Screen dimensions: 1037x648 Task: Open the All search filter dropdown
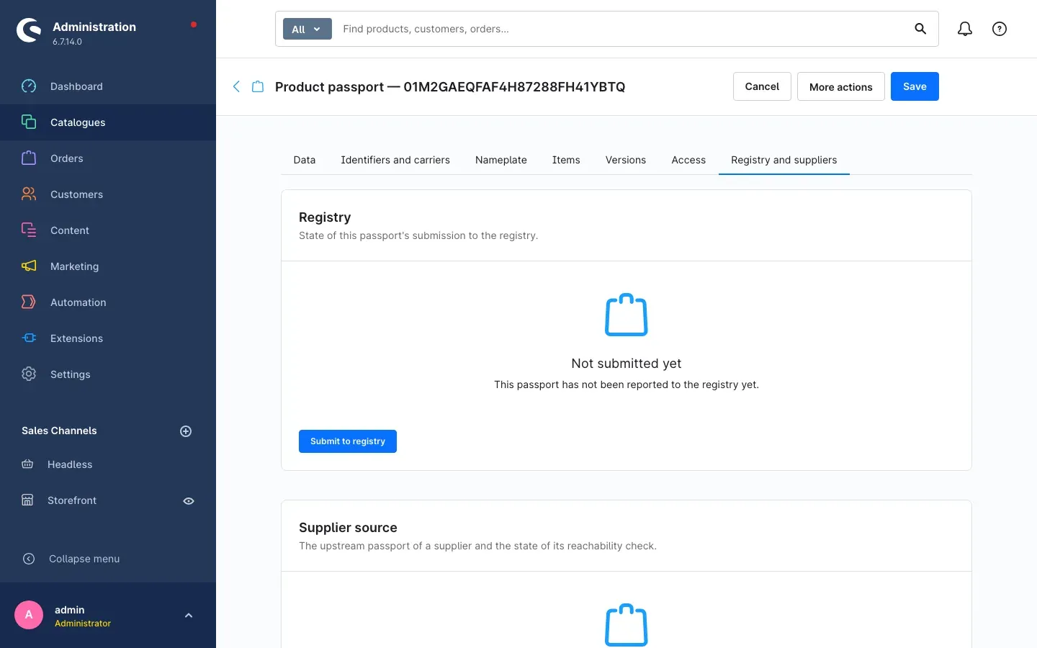tap(307, 29)
